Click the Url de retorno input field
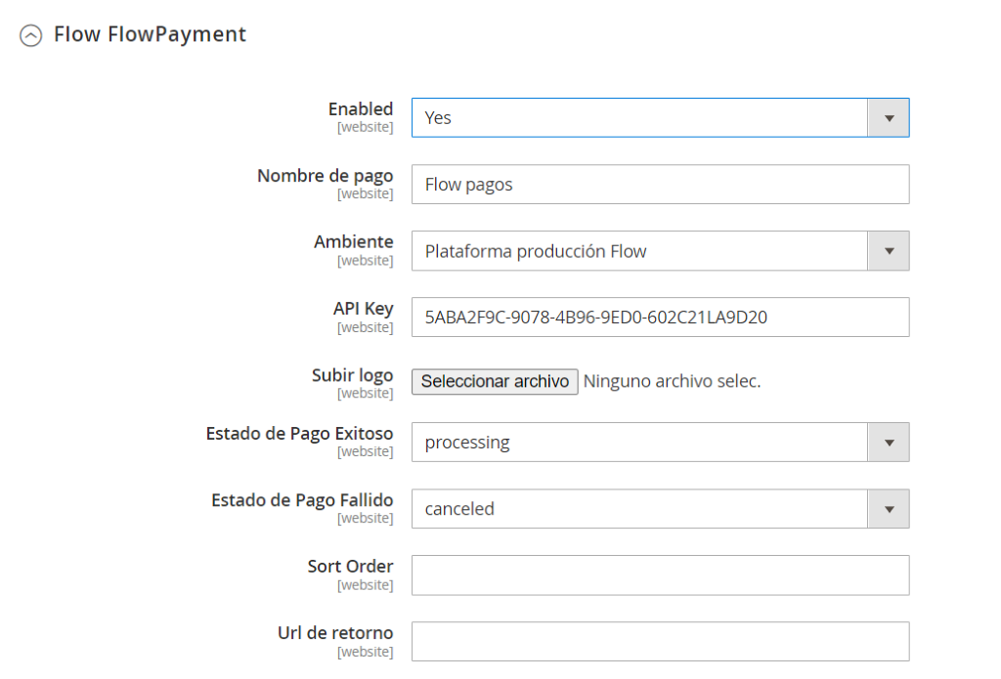 (x=660, y=641)
